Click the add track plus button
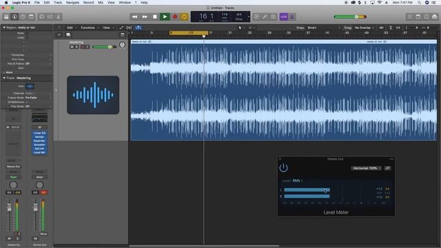 [59, 35]
